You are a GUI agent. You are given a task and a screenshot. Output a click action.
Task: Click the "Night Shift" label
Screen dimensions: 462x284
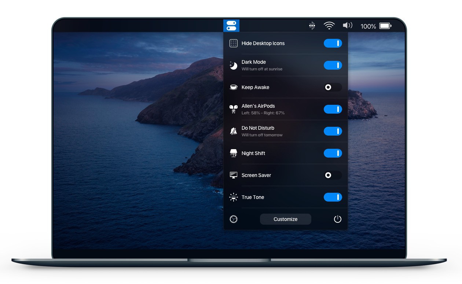[253, 153]
